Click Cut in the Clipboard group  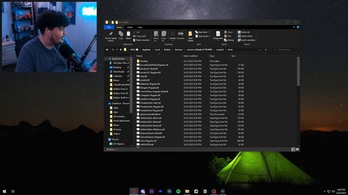[x=136, y=32]
